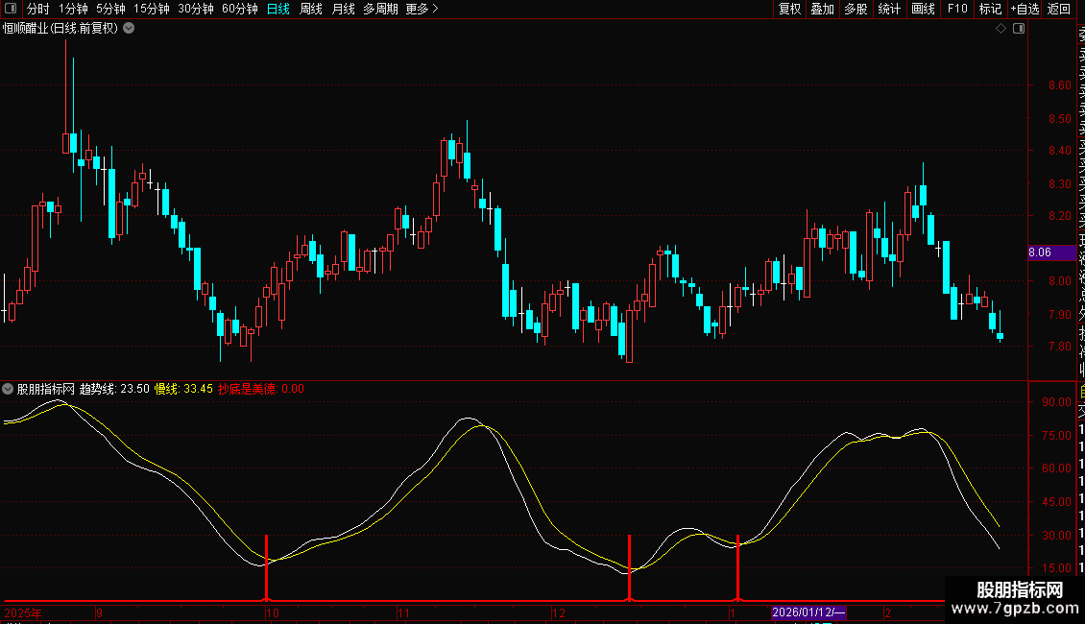The height and width of the screenshot is (624, 1085).
Task: Select the 日线 daily period
Action: [278, 9]
